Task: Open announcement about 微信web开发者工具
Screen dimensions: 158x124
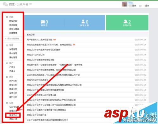Action: pos(41,95)
